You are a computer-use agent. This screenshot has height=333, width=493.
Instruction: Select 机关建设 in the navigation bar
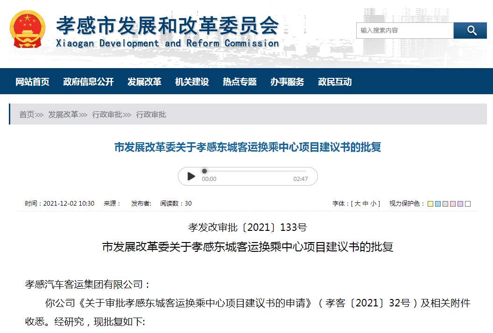192,82
